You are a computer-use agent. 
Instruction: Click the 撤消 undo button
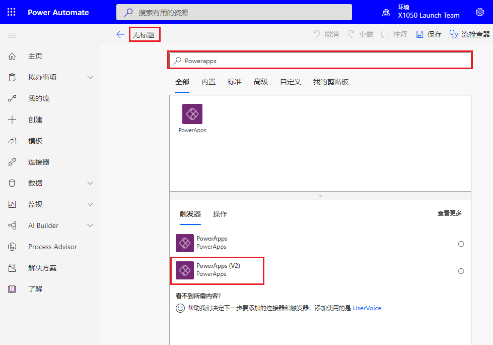point(326,34)
